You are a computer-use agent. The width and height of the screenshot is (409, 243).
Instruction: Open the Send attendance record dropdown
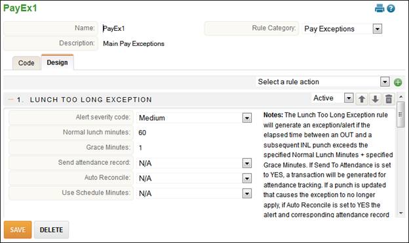(246, 164)
